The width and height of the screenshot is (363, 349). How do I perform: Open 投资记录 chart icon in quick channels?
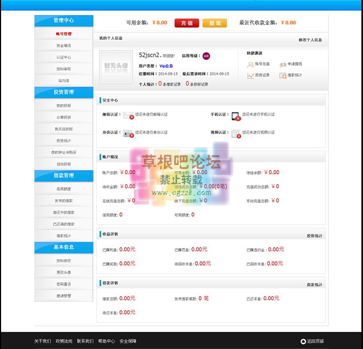tap(251, 76)
